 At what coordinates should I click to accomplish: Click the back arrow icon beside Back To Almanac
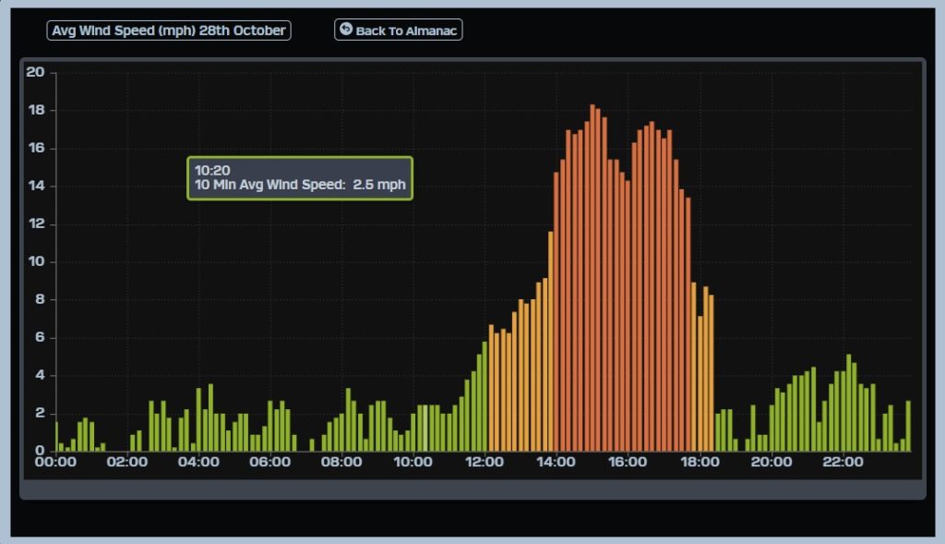(x=346, y=30)
